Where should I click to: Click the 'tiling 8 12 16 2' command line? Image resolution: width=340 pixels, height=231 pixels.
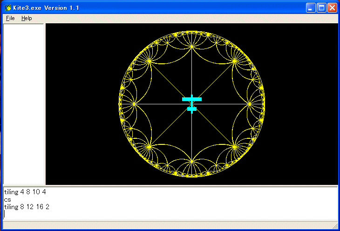(27, 207)
